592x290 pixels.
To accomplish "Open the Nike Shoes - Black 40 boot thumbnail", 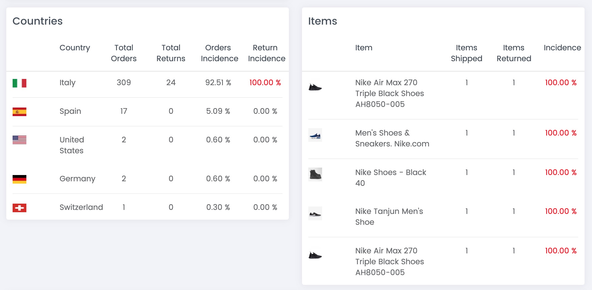I will 315,174.
